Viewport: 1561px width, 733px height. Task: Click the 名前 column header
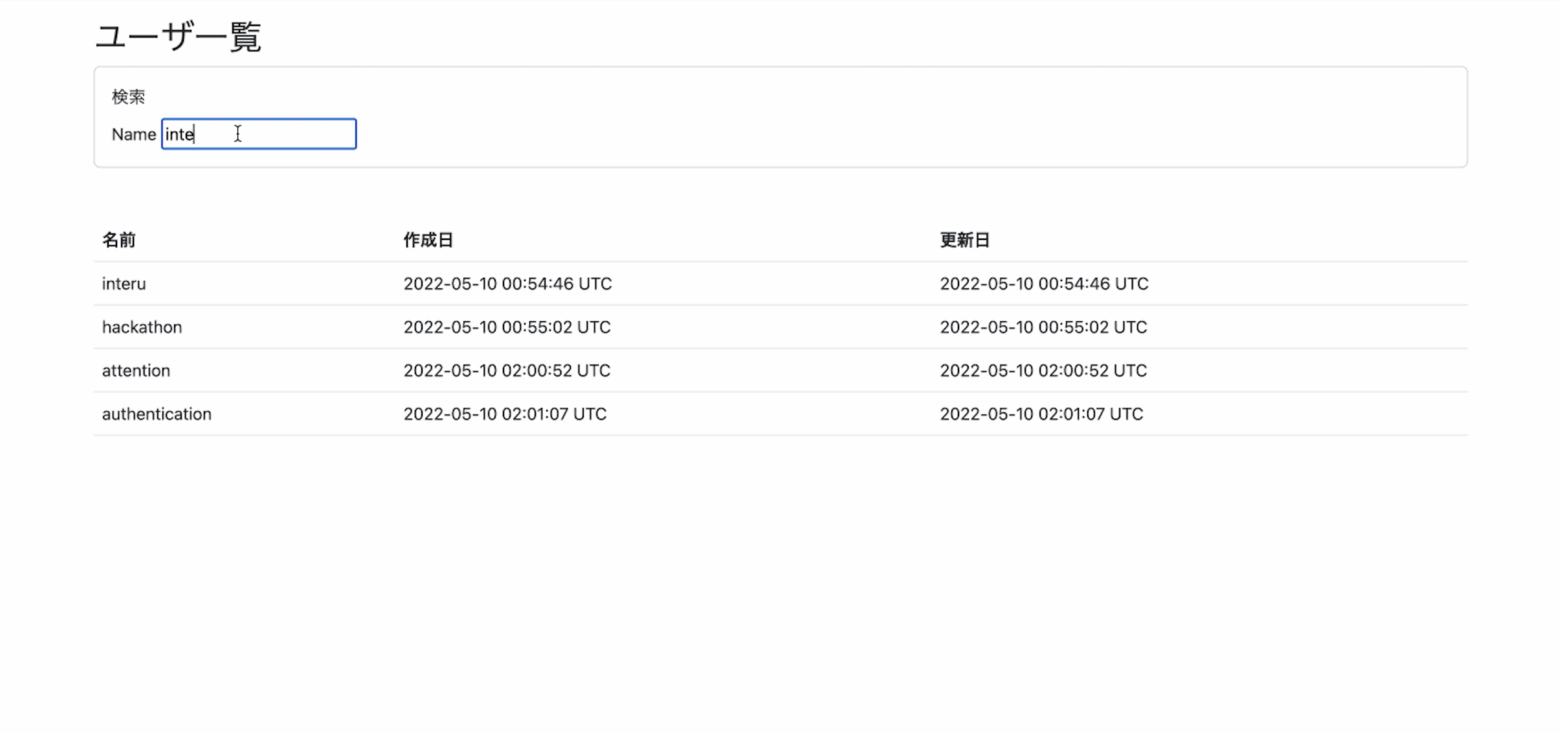[x=118, y=240]
